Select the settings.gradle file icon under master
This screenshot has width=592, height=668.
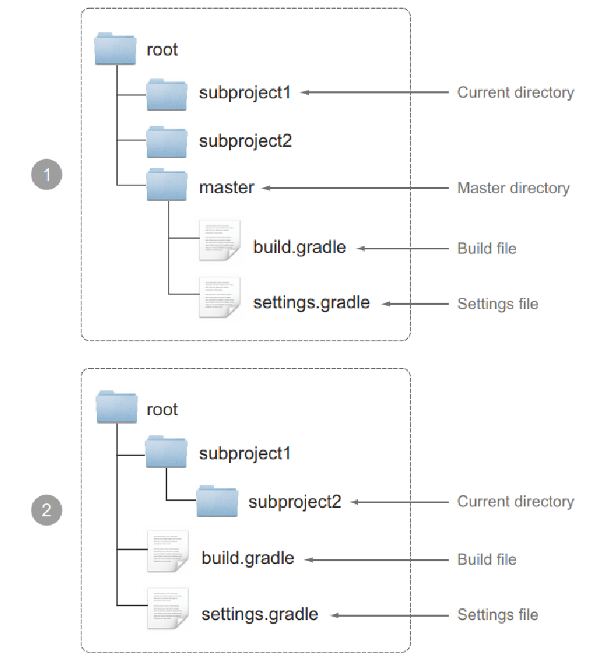point(220,297)
